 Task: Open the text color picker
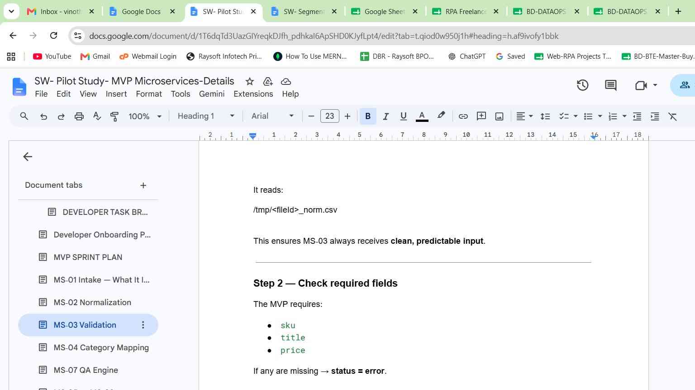[422, 116]
